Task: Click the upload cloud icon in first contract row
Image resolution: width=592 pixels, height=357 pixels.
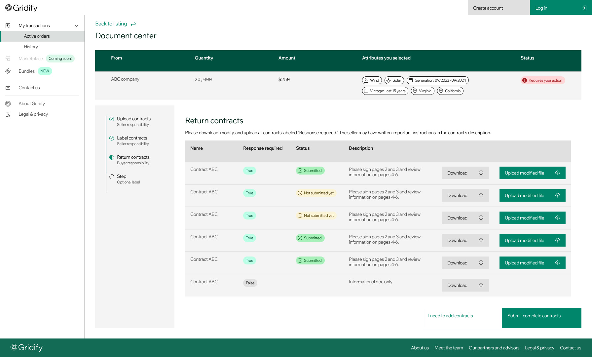Action: pos(558,173)
